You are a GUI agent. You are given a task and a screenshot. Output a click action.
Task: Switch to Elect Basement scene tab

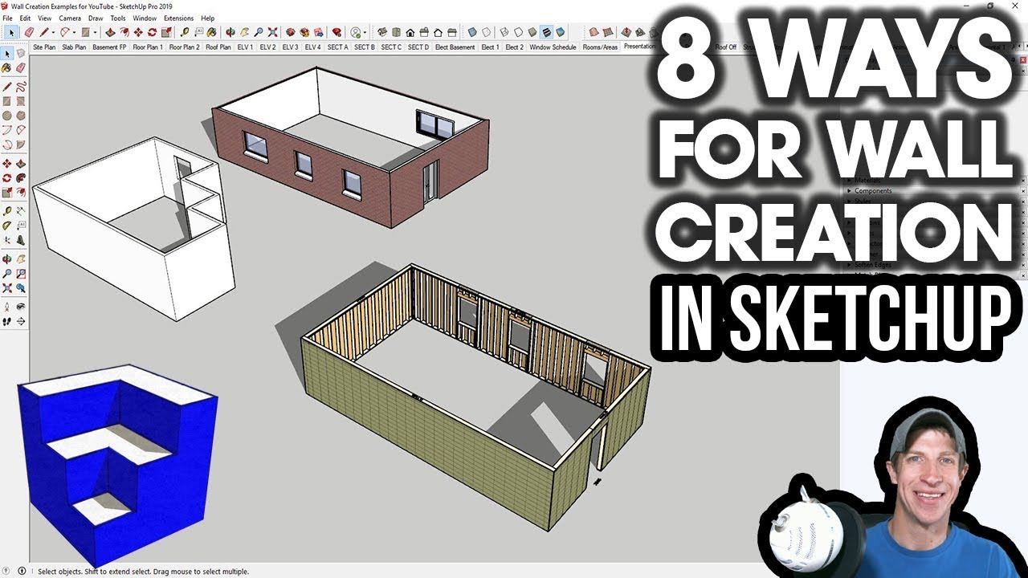(455, 47)
